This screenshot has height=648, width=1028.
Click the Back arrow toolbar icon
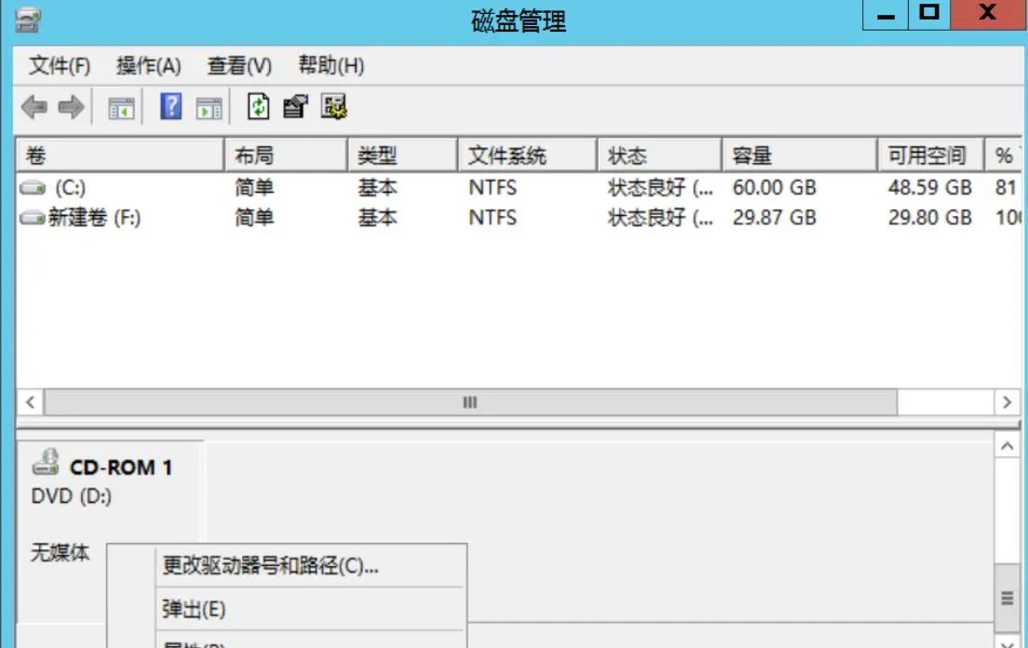coord(34,107)
